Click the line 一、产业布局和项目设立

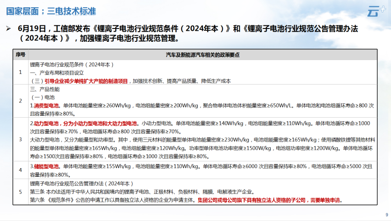coord(57,73)
